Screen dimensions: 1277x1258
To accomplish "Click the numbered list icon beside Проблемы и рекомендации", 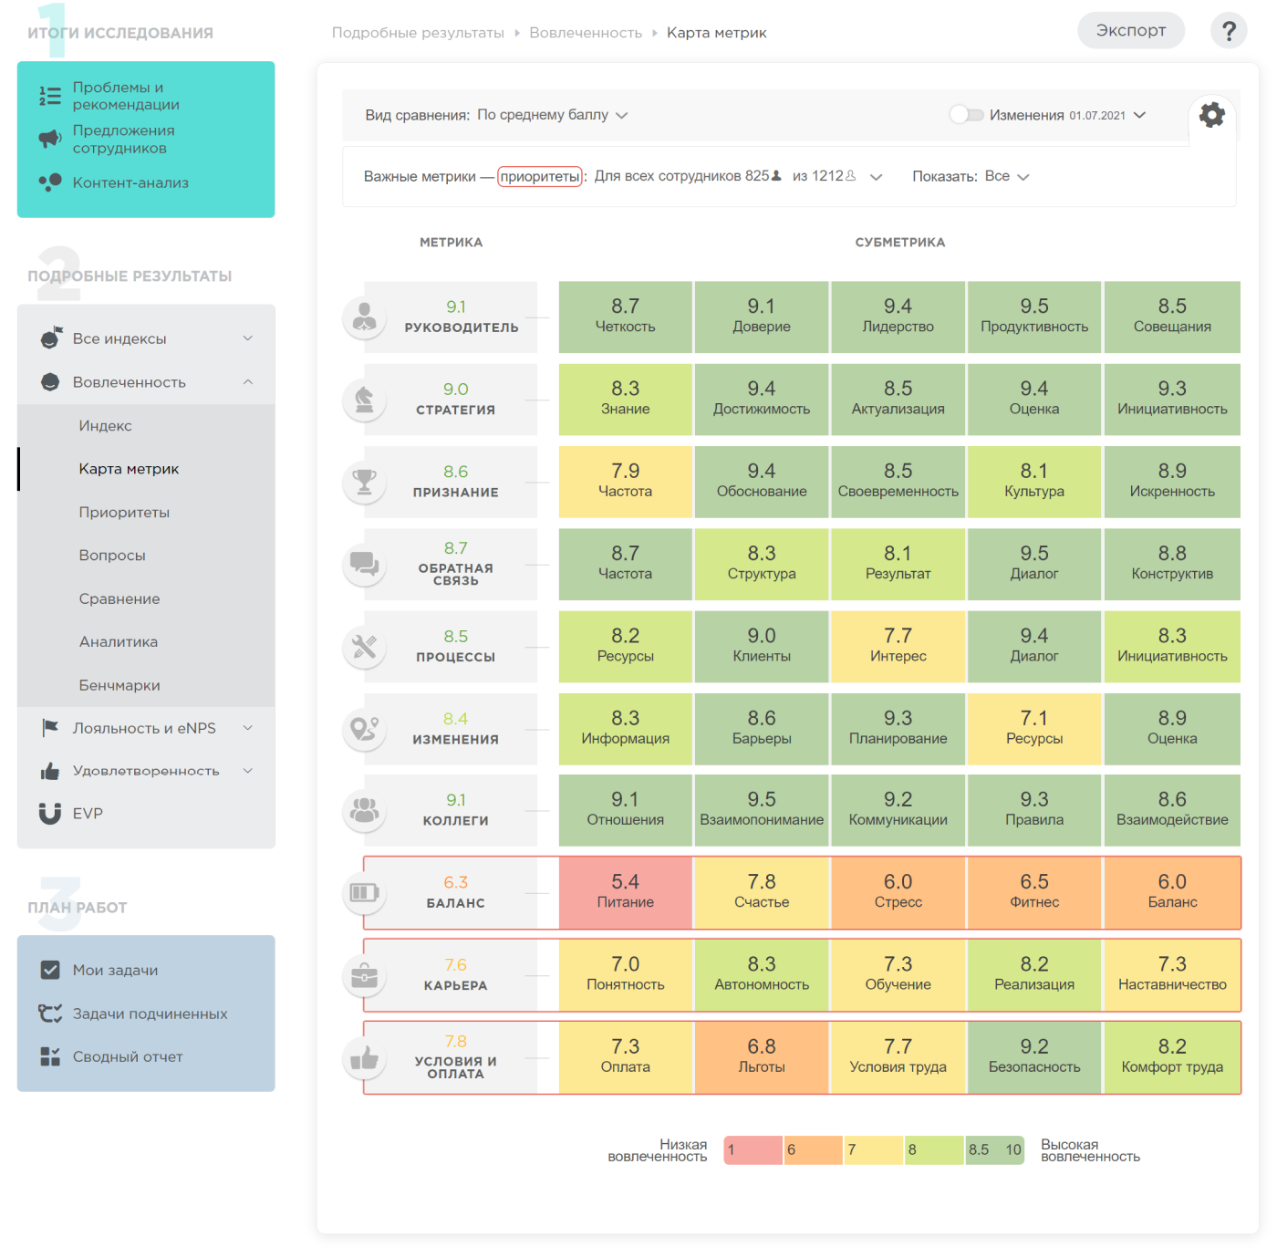I will [50, 96].
